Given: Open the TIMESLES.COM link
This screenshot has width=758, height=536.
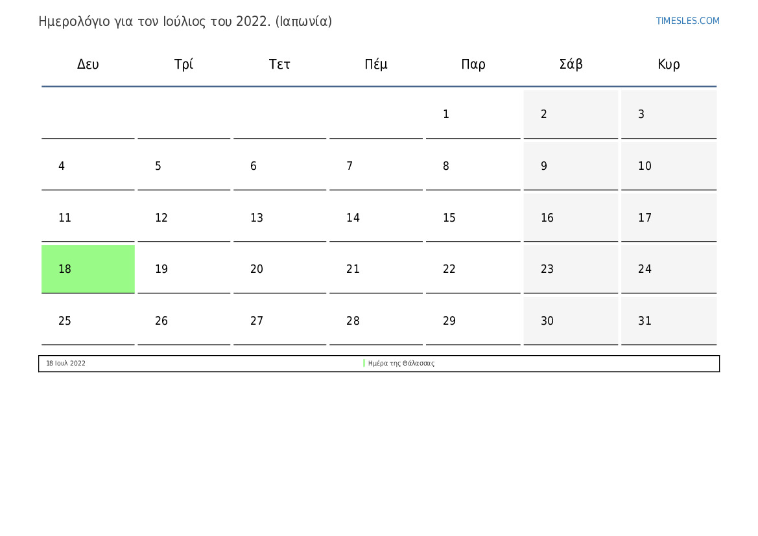Looking at the screenshot, I should pos(687,21).
